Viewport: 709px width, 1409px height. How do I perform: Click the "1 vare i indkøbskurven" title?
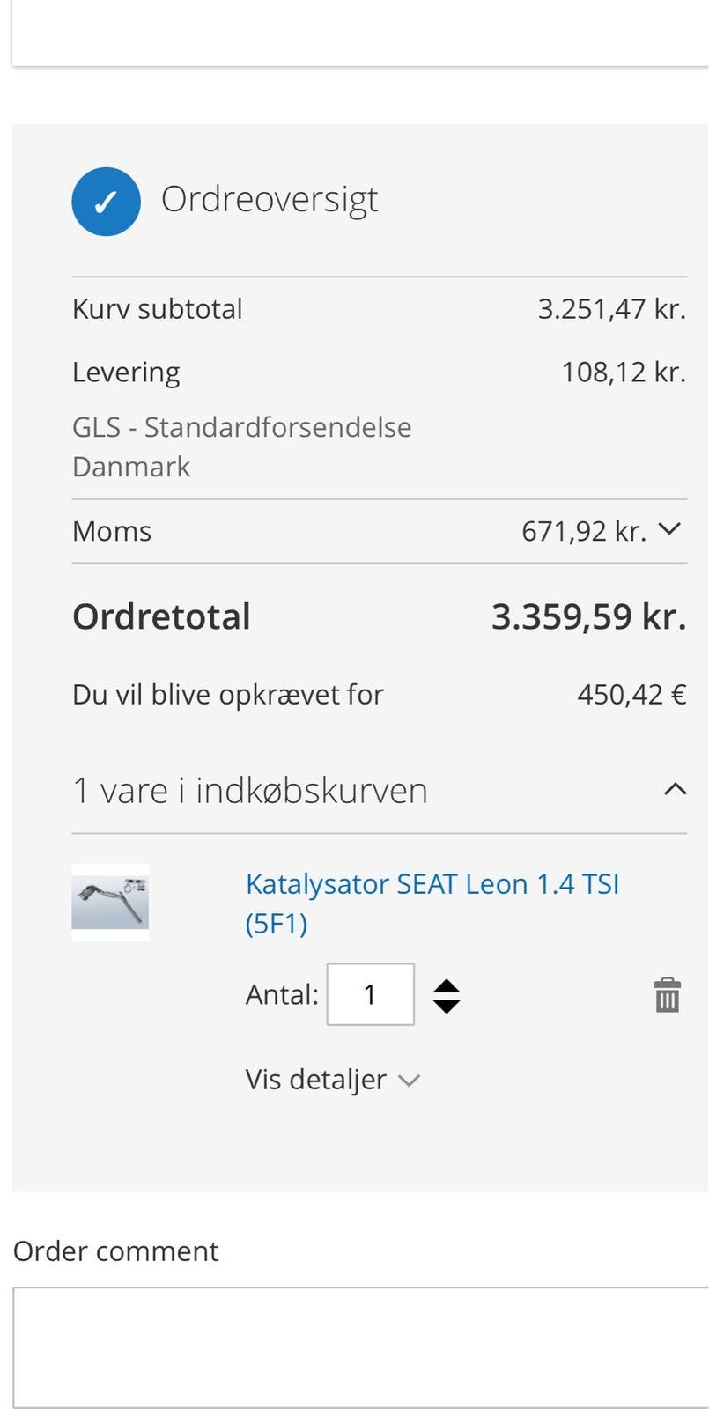pyautogui.click(x=250, y=790)
